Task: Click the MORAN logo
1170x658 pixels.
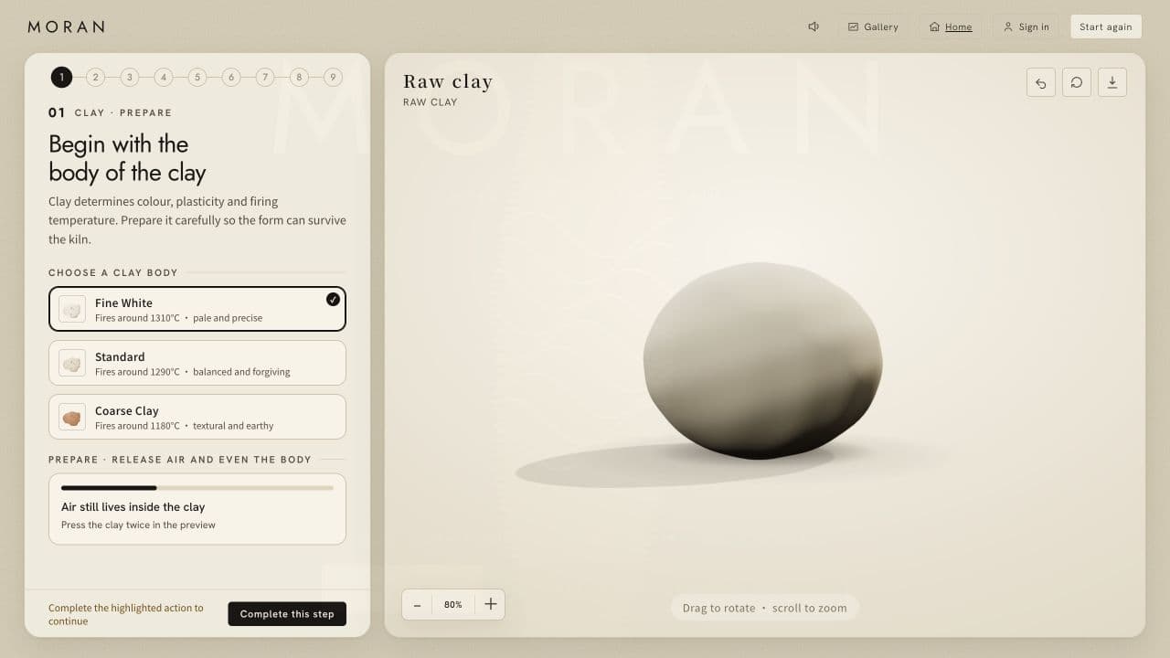Action: click(66, 27)
